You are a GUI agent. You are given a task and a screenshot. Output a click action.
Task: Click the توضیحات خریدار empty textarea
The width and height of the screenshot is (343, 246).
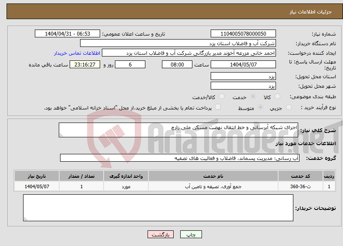pyautogui.click(x=158, y=208)
